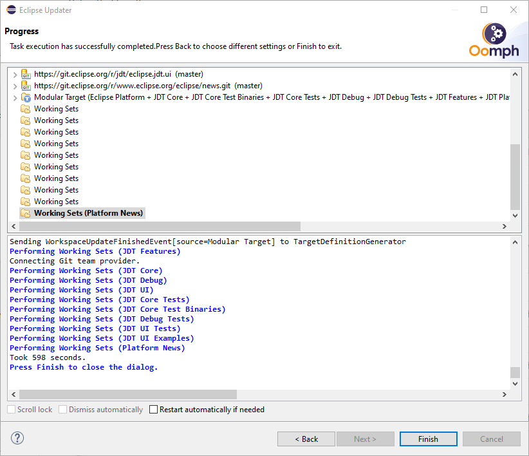This screenshot has width=529, height=456.
Task: Click the Git icon beside the eclipse.jdt.ui repository
Action: coord(26,74)
